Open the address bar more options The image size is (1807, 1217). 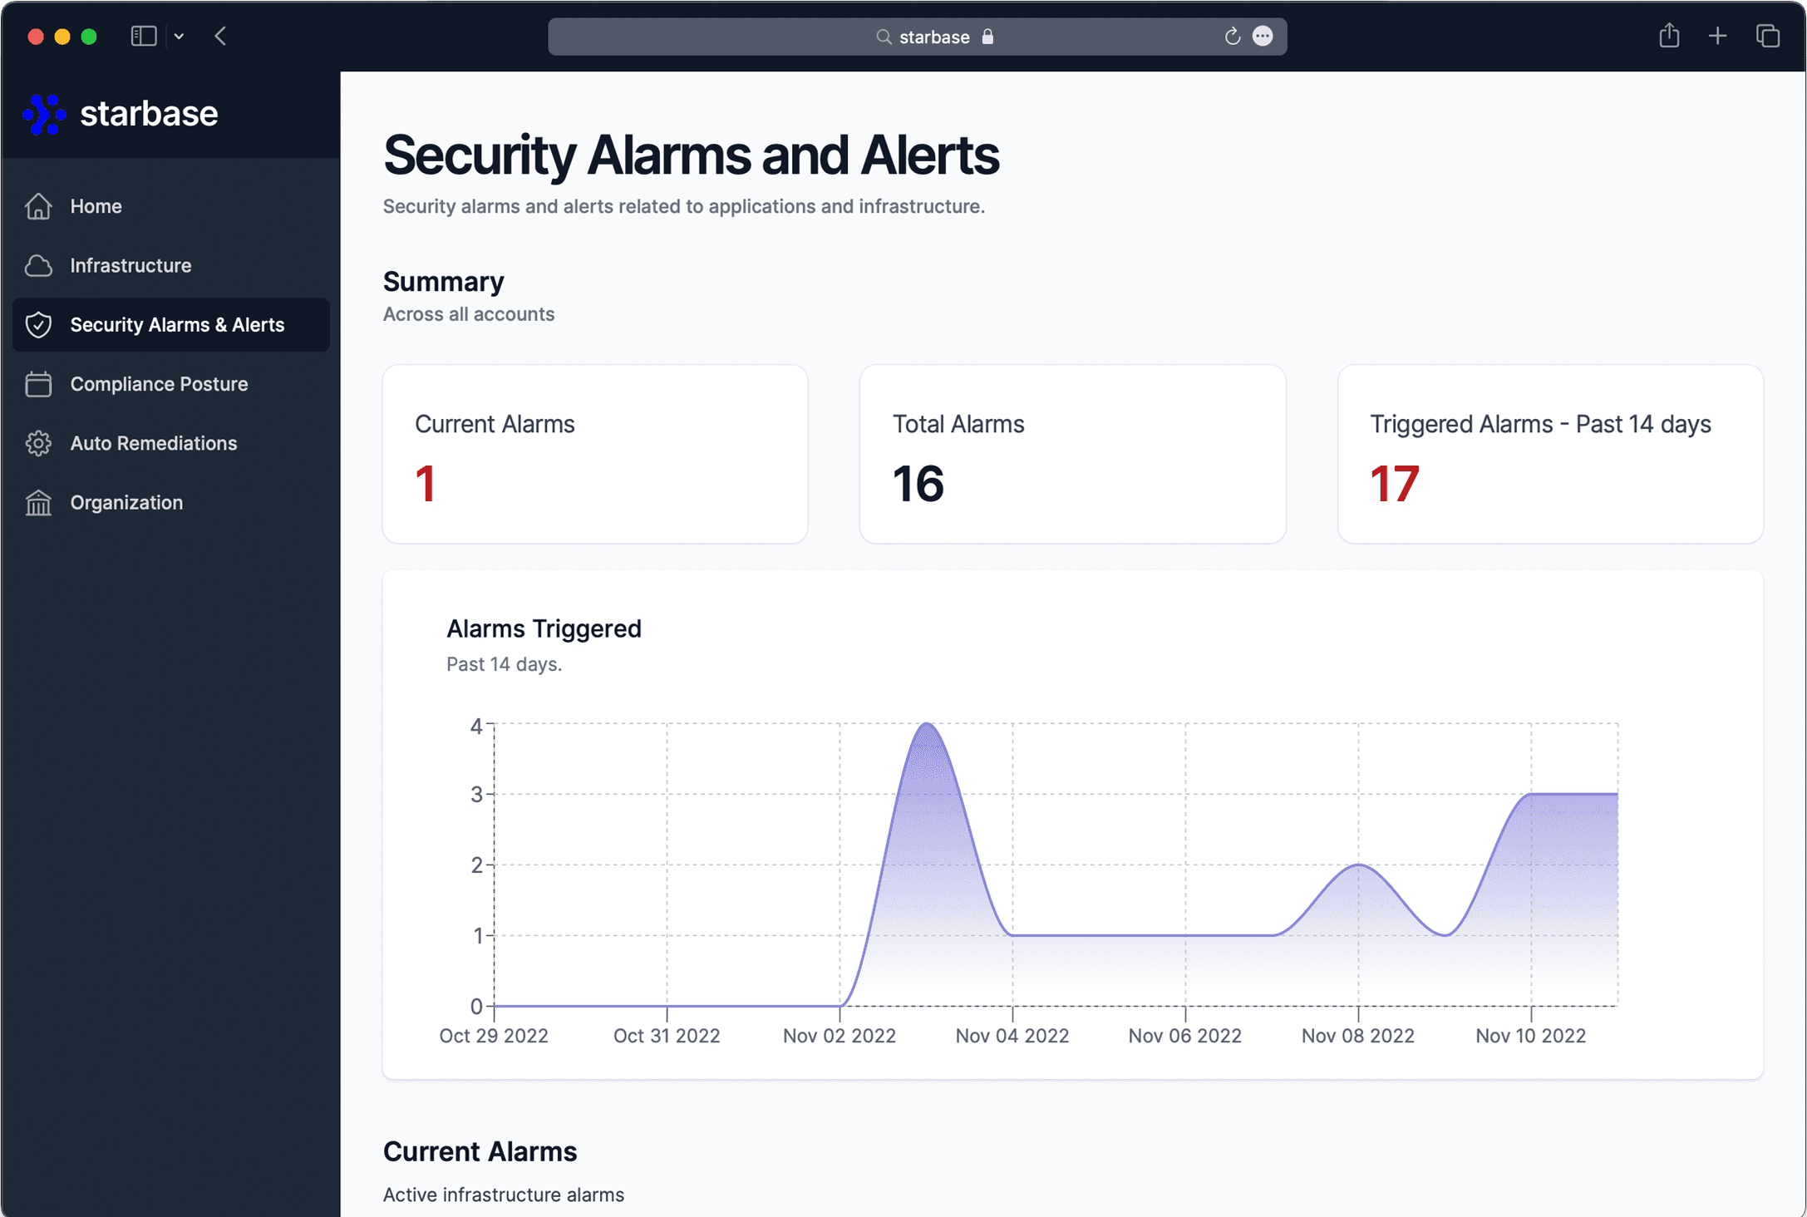click(1263, 37)
